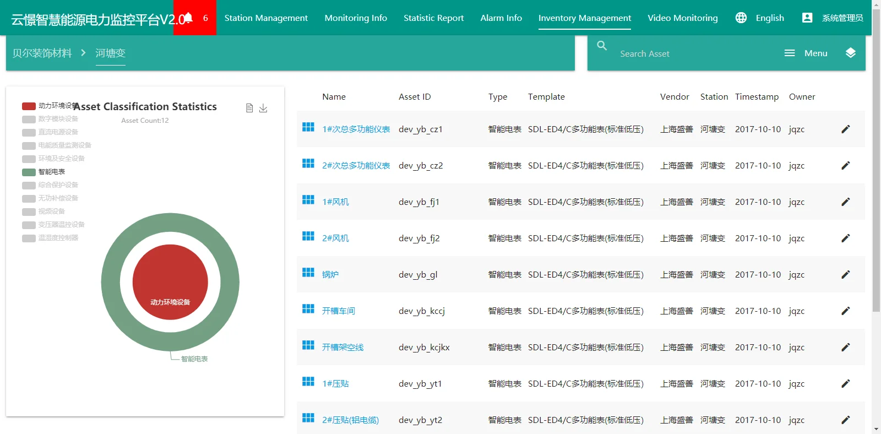Expand the hamburger Menu
This screenshot has height=434, width=881.
pos(806,53)
